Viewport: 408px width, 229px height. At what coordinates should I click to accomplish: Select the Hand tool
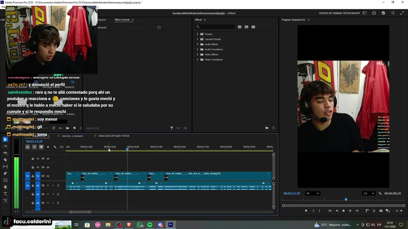pos(5,187)
